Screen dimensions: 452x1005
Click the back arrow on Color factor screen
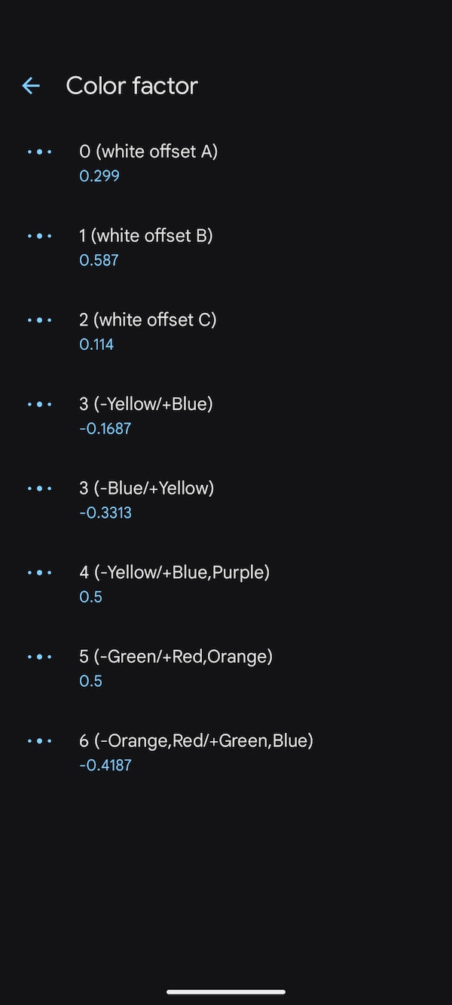[30, 85]
